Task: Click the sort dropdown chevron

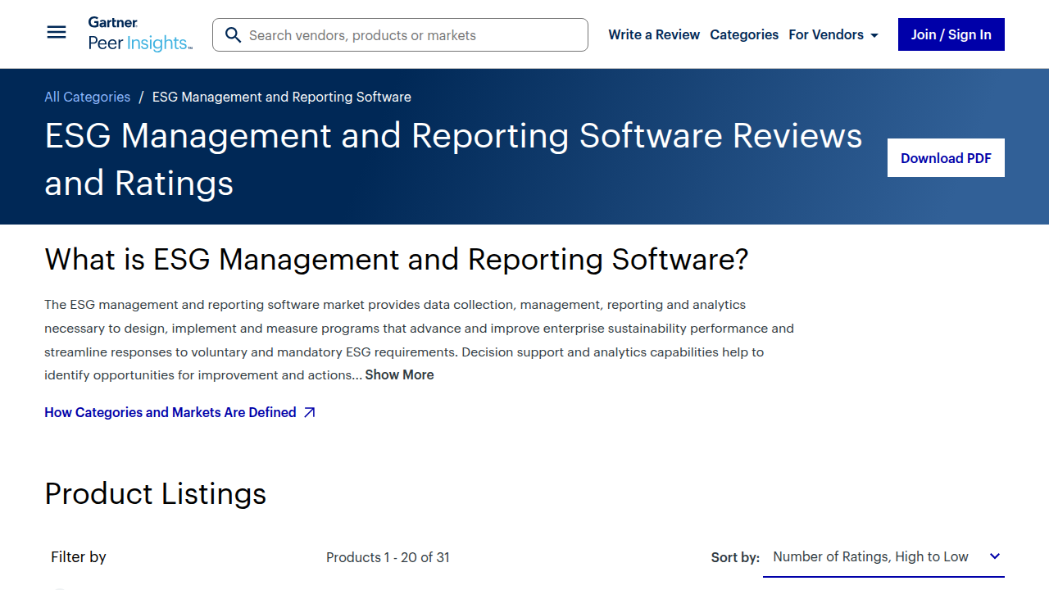Action: (995, 556)
